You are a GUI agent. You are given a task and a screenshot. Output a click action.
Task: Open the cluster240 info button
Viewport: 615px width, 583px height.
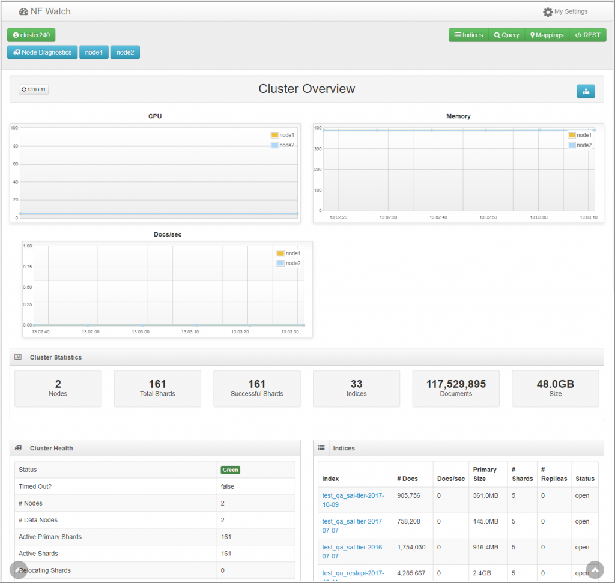[31, 35]
